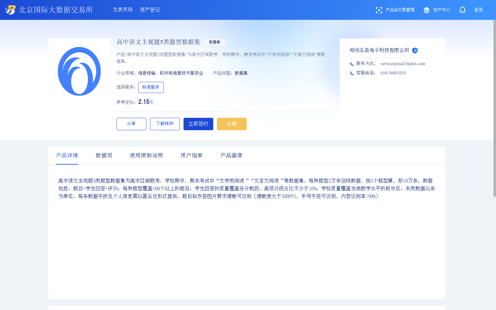
Task: Switch to the 产品画像 tab
Action: (x=231, y=156)
